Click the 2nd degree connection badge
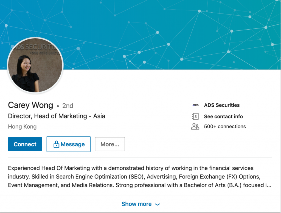Screen dimensions: 281x213 (68, 106)
